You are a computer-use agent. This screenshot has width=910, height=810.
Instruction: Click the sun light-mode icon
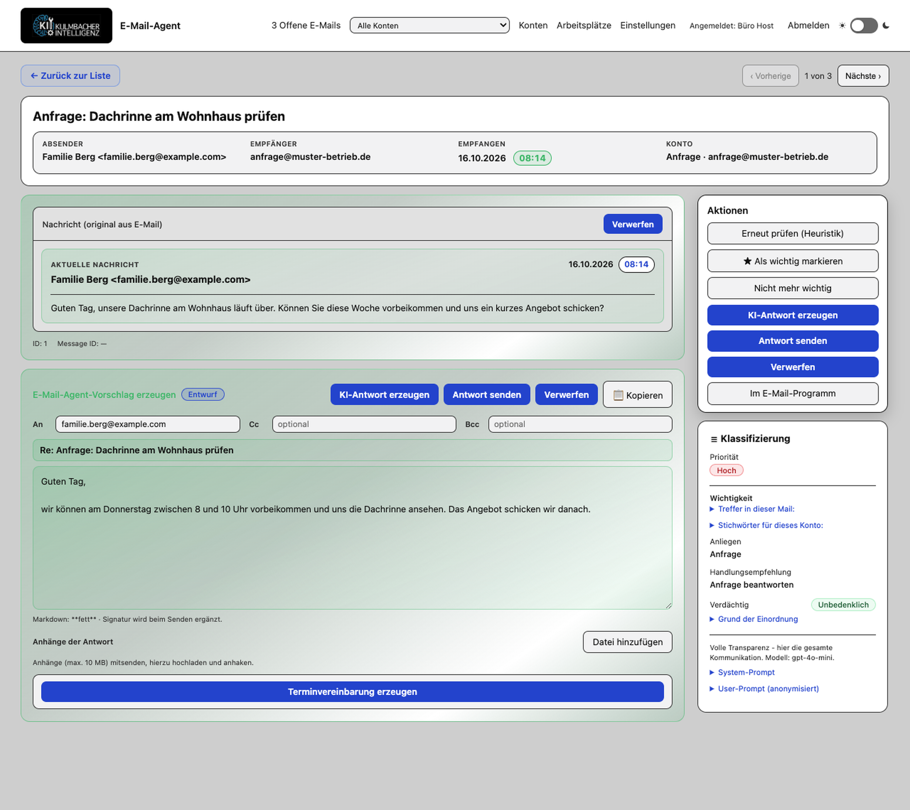pyautogui.click(x=842, y=25)
